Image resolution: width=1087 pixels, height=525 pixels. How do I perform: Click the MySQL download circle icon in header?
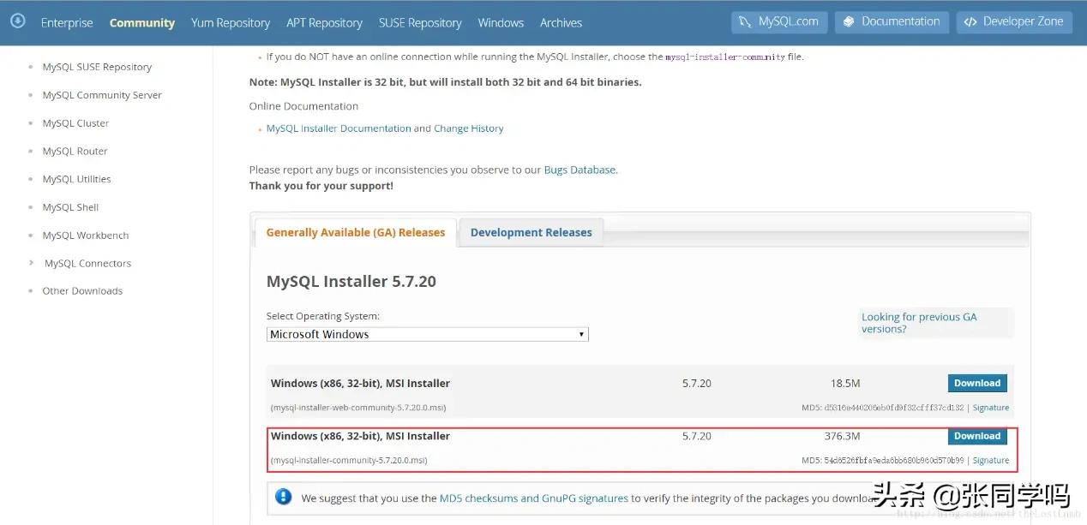[x=18, y=21]
